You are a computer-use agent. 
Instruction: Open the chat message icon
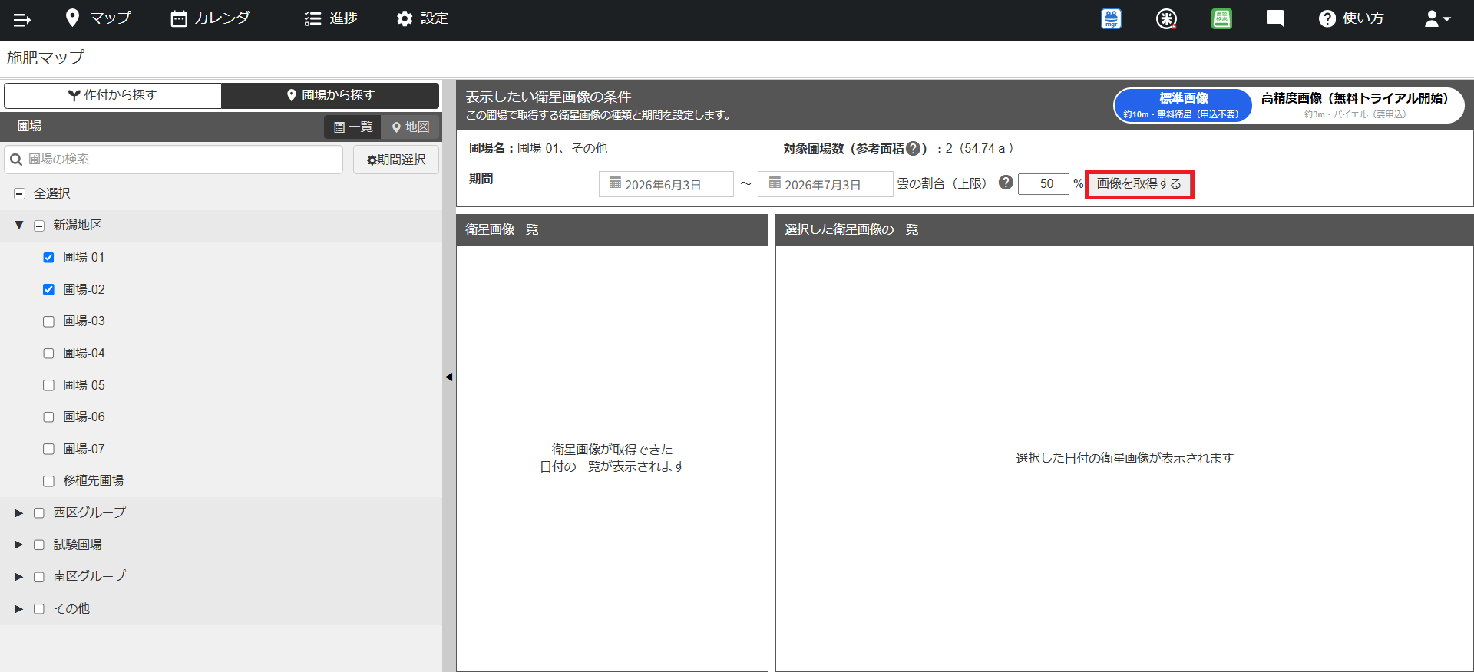(x=1275, y=18)
